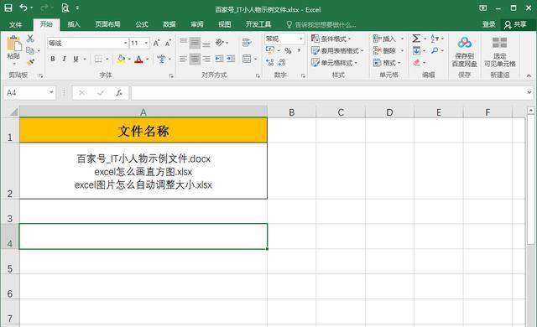Open the number format dropdown
Viewport: 537px width, 327px height.
(x=301, y=39)
